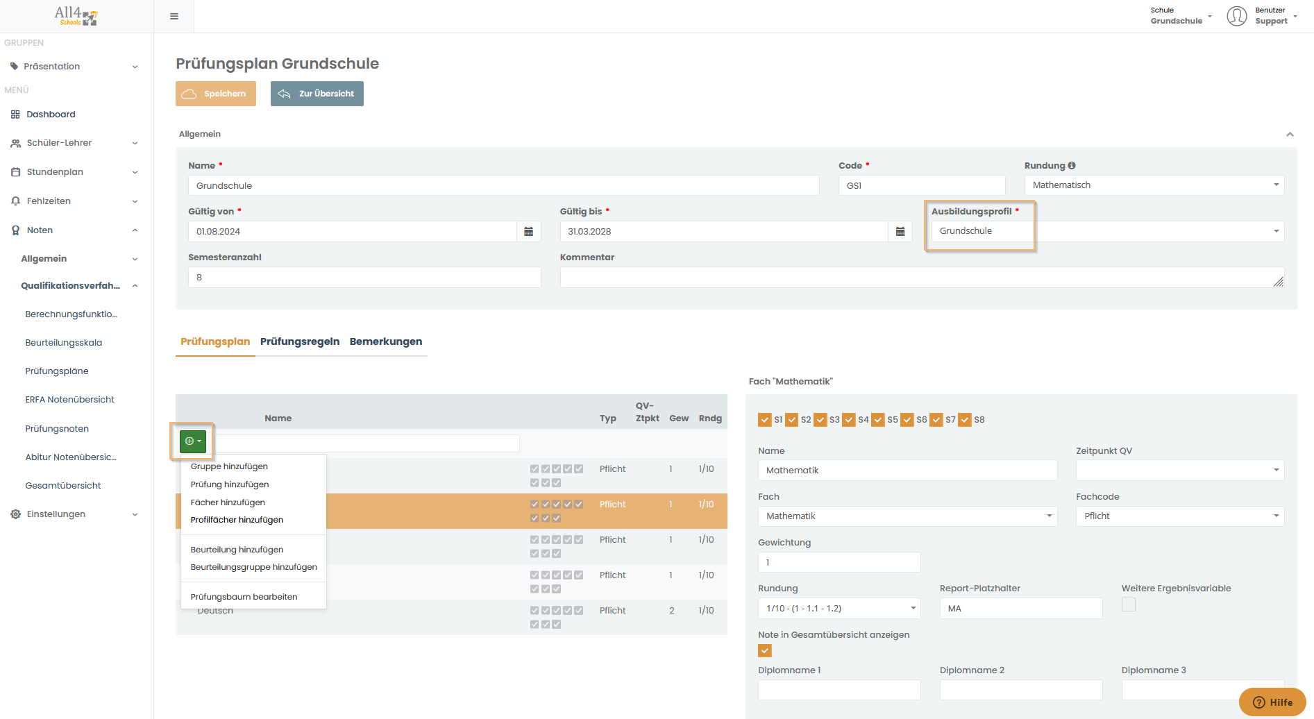Open the Rundung Mathematisch dropdown
This screenshot has height=719, width=1314.
[1154, 185]
